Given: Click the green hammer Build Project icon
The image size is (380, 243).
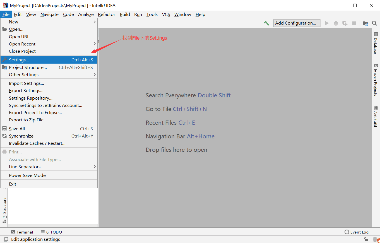Looking at the screenshot, I should (x=267, y=23).
